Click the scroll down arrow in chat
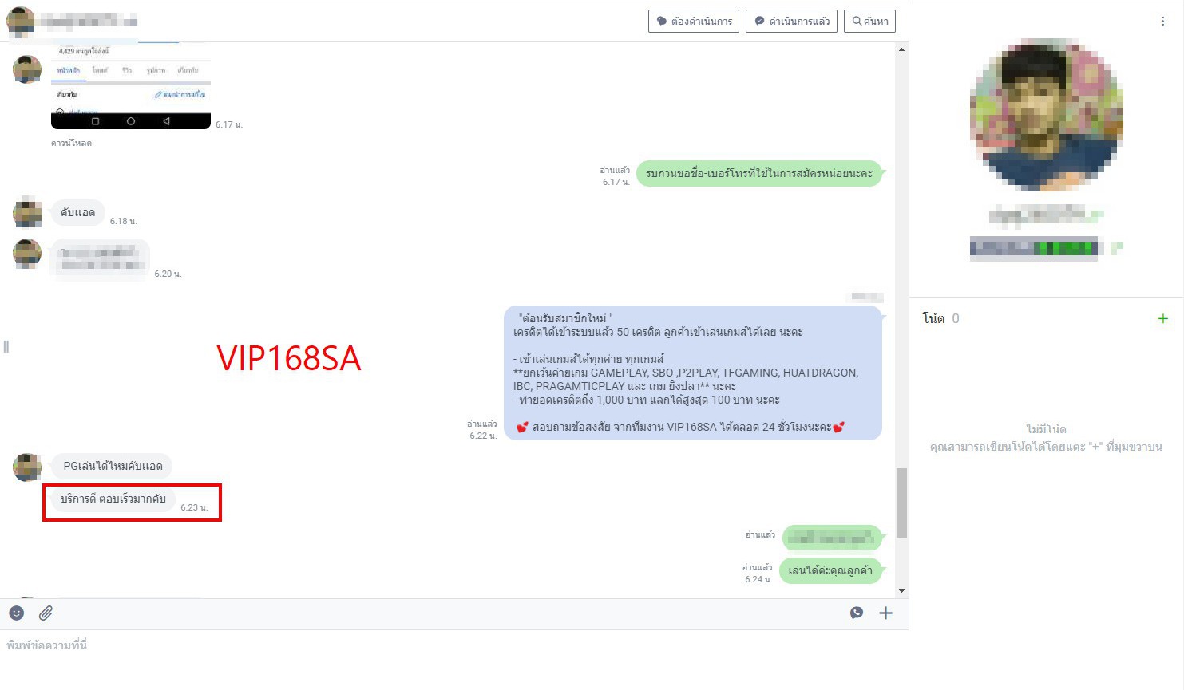This screenshot has width=1184, height=690. coord(901,591)
